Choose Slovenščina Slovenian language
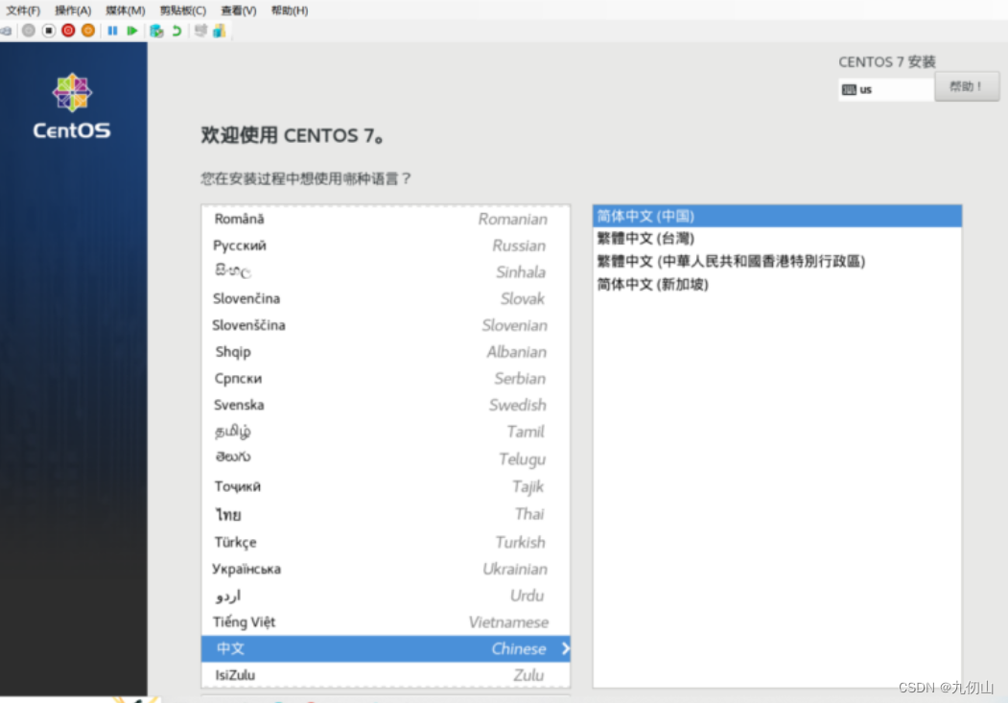 coord(386,325)
